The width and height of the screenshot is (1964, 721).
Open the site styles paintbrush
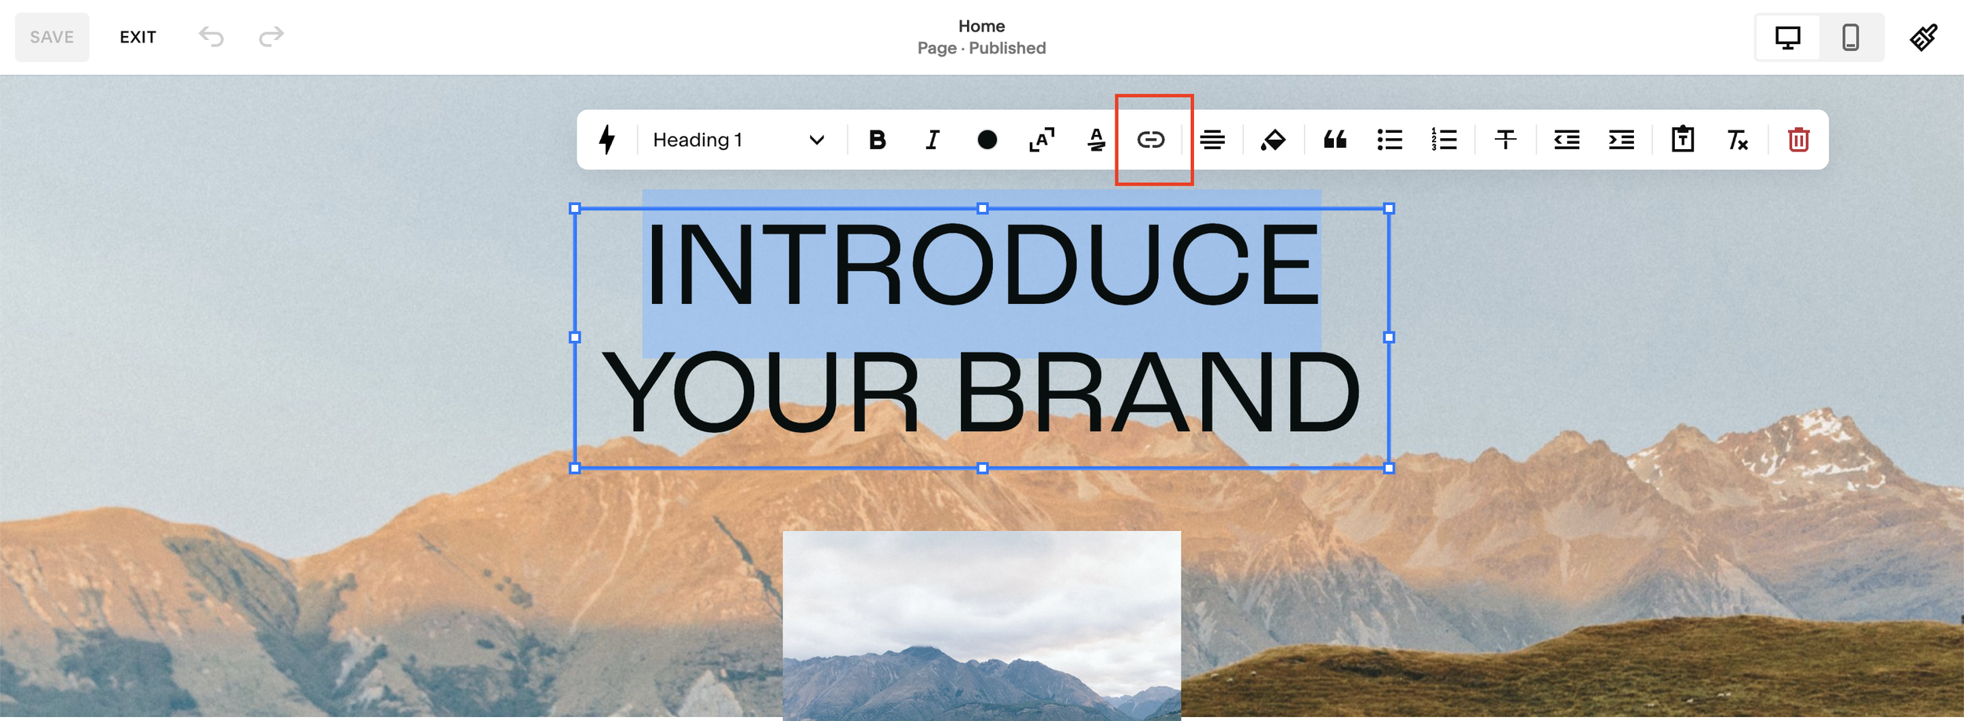click(x=1924, y=37)
